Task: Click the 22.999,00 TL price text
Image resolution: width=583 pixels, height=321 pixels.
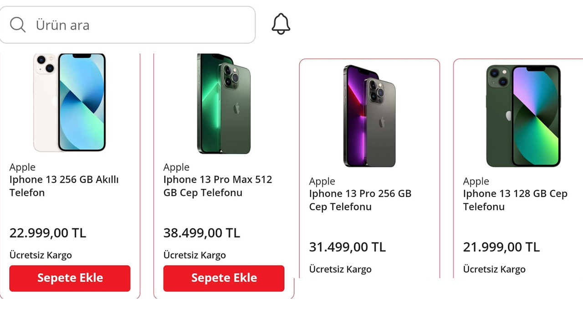Action: pyautogui.click(x=47, y=233)
